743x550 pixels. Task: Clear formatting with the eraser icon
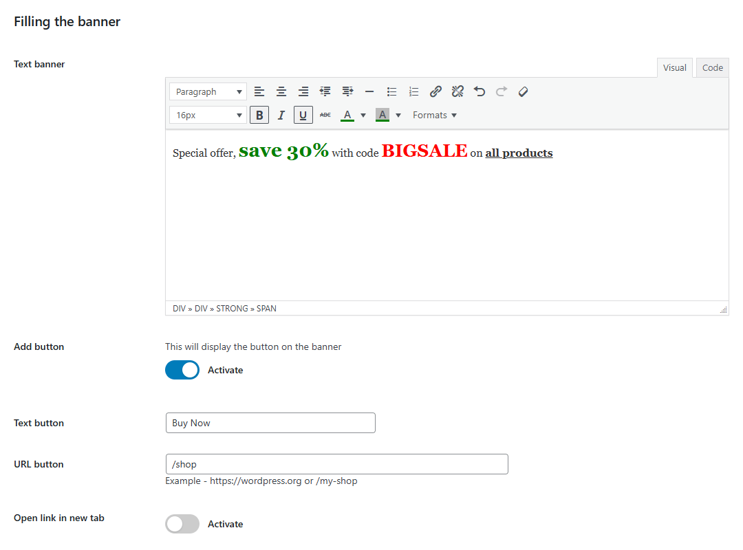523,91
